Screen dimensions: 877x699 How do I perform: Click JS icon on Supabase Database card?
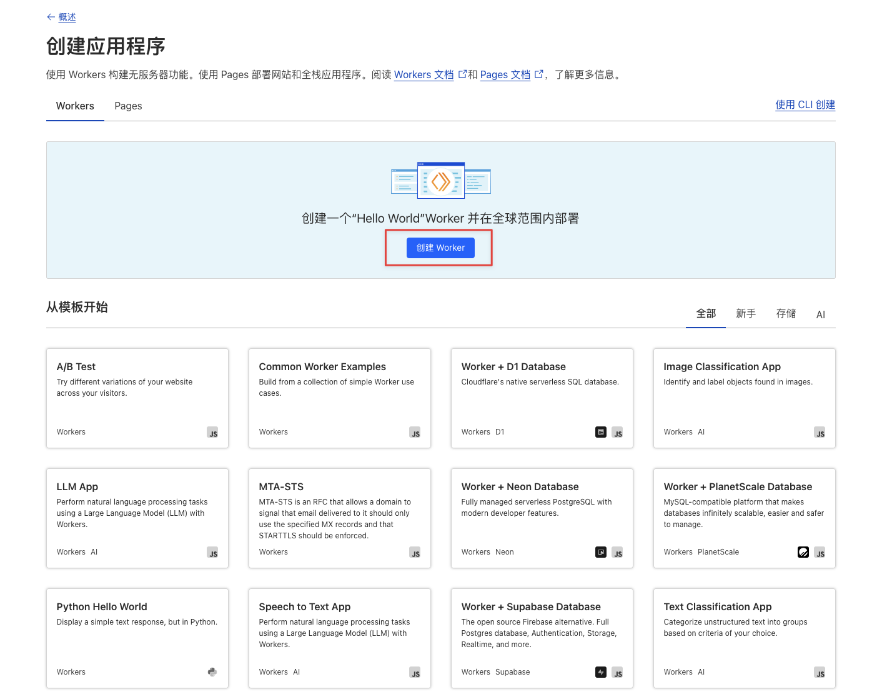617,672
